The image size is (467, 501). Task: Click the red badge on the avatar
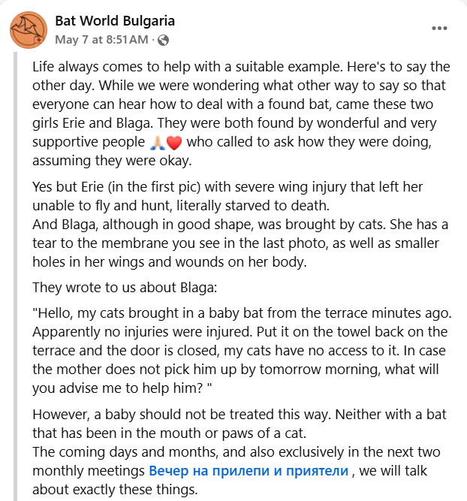point(39,40)
